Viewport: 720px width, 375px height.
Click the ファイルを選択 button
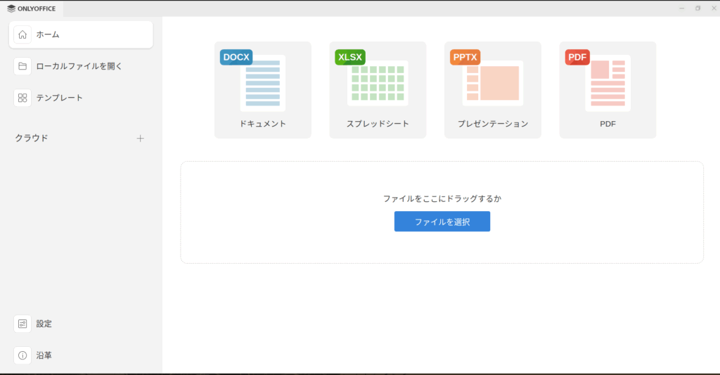(x=442, y=222)
